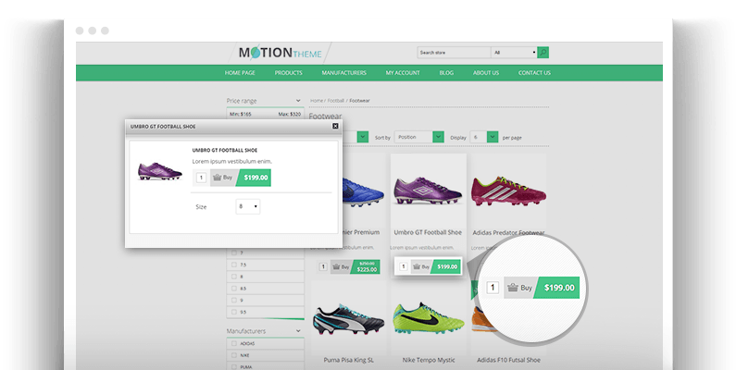Open the Size dropdown in popup
The width and height of the screenshot is (736, 370).
click(248, 206)
